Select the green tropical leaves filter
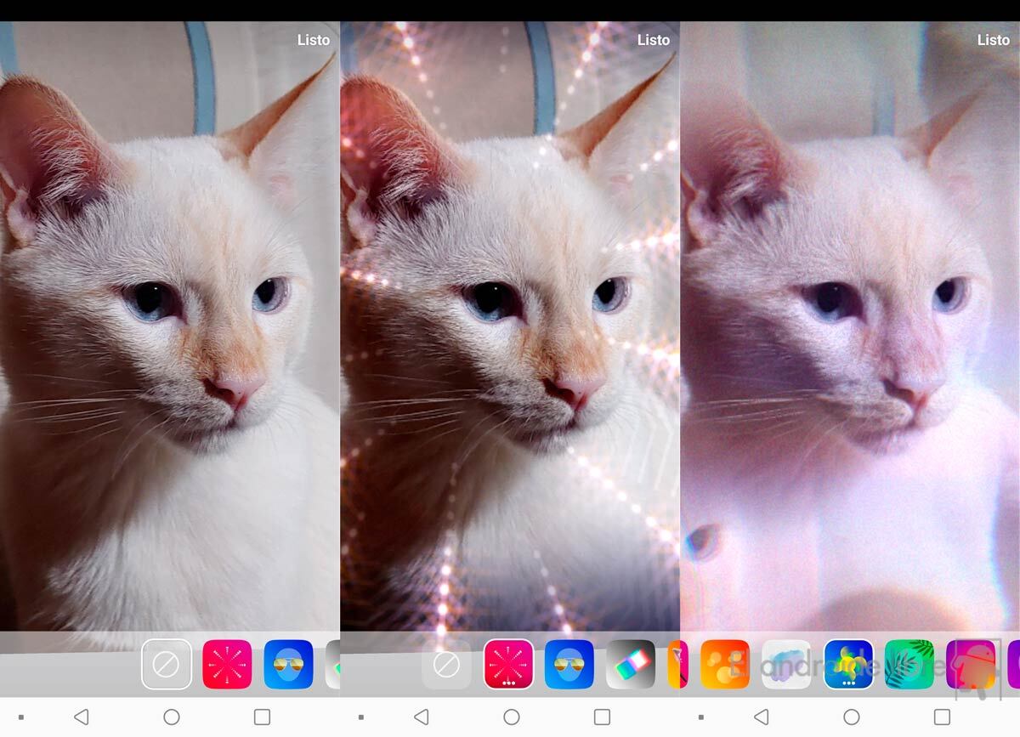Viewport: 1020px width, 737px height. (x=909, y=664)
